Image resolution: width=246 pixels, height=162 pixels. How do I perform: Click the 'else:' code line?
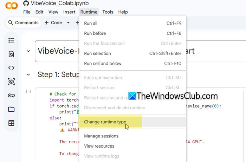tap(56, 118)
